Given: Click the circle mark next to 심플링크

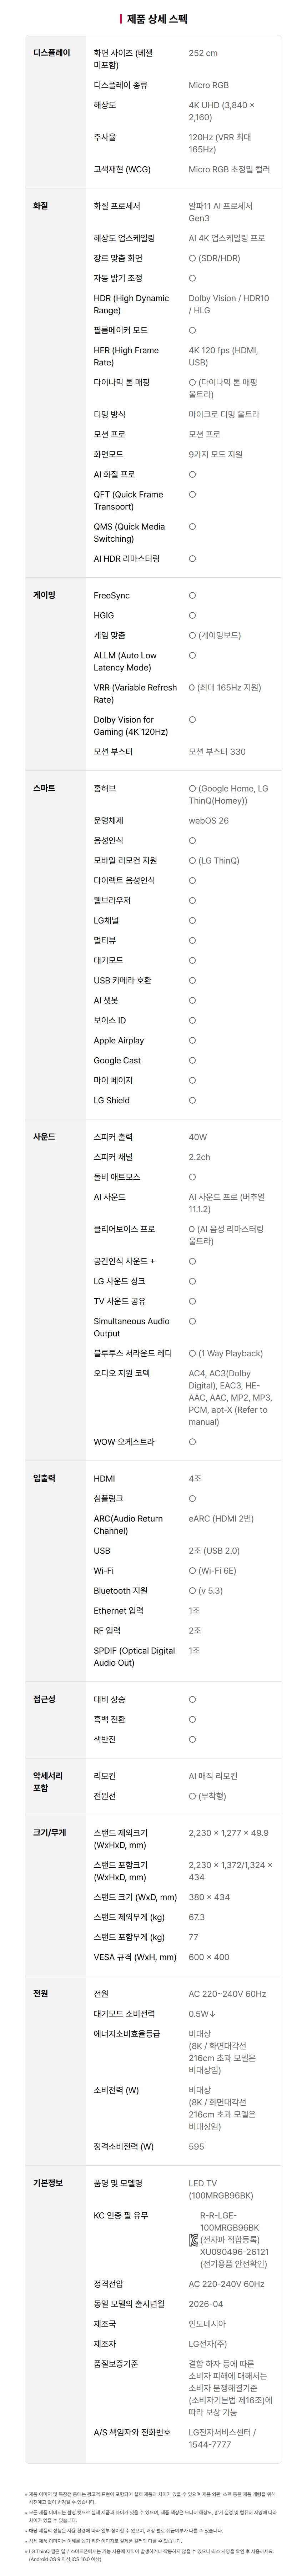Looking at the screenshot, I should click(192, 1498).
